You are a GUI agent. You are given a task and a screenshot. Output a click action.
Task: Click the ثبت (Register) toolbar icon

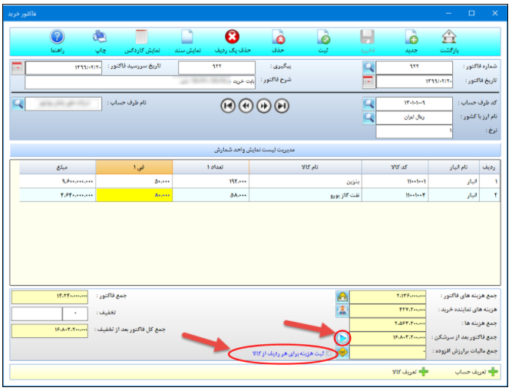pyautogui.click(x=324, y=38)
